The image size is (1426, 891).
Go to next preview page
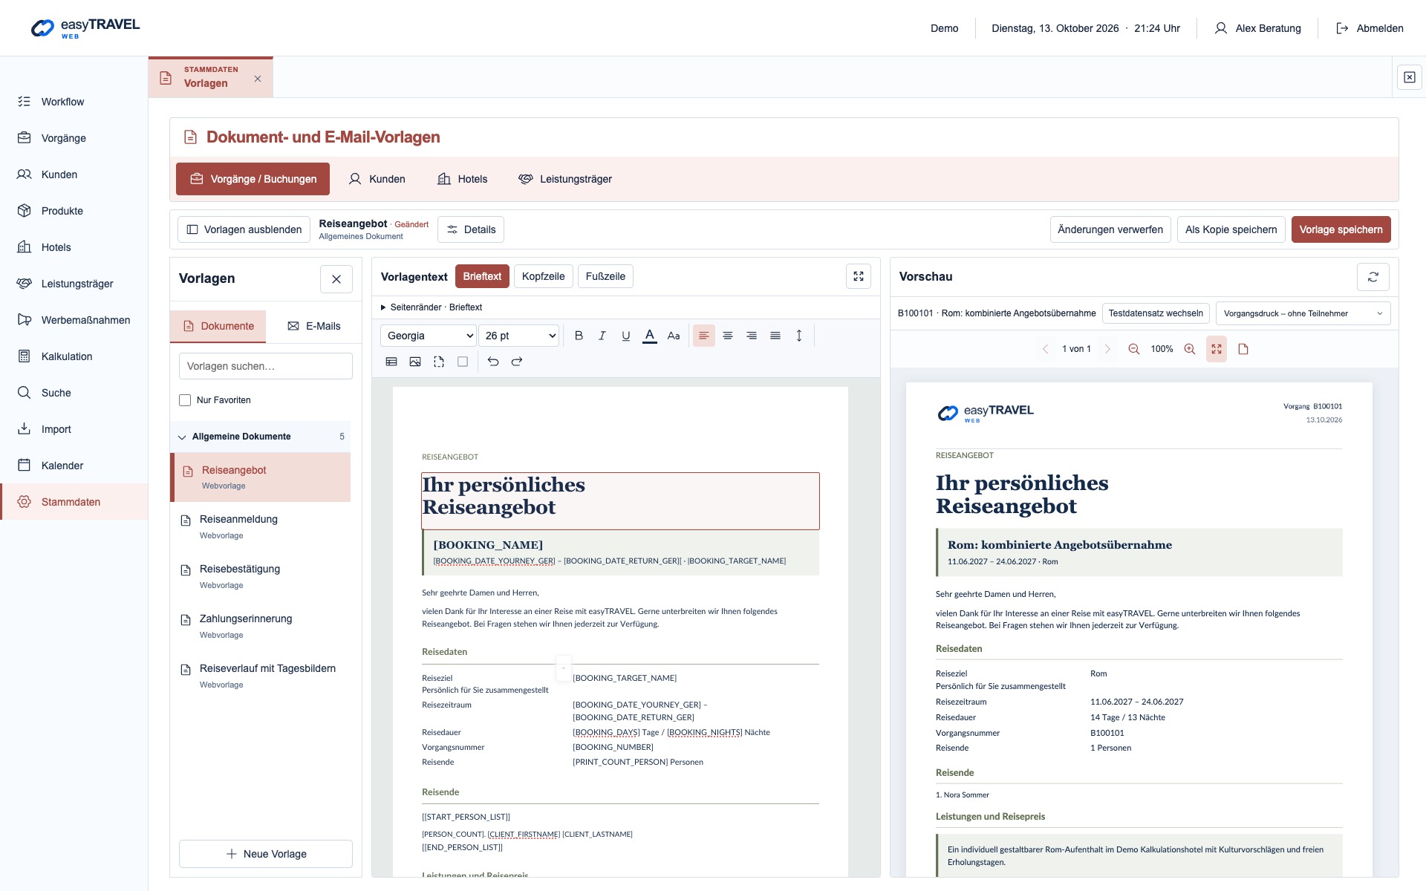click(x=1107, y=349)
